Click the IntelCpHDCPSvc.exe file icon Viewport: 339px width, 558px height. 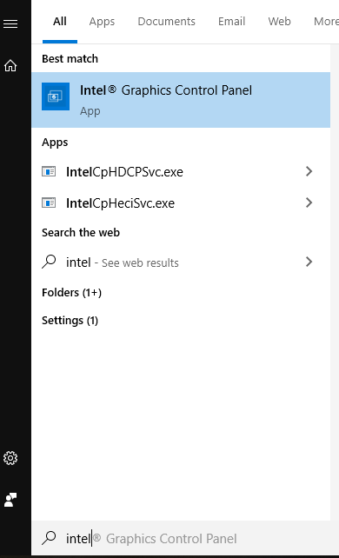pos(49,172)
